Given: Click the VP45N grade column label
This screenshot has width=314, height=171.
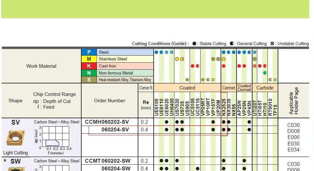Looking at the screenshot, I should click(249, 108).
